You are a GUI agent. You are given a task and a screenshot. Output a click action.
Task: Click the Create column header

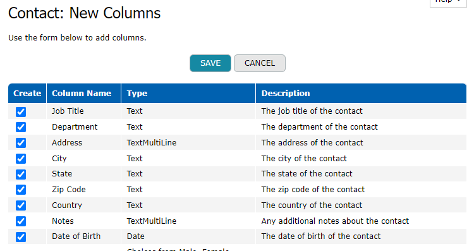tap(27, 93)
